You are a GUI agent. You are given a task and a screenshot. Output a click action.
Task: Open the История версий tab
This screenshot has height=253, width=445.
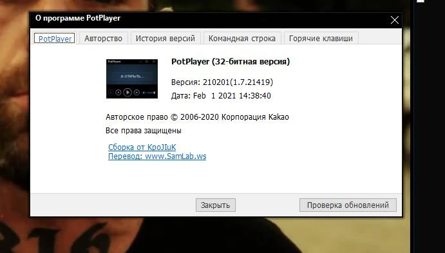click(165, 38)
